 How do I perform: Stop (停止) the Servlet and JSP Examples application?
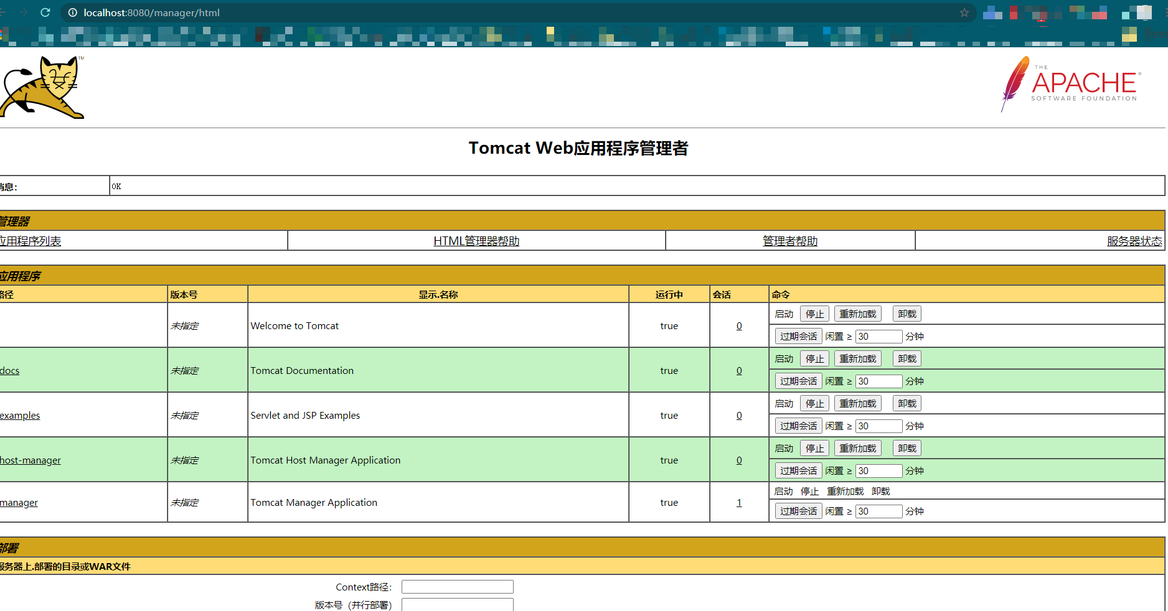point(814,404)
